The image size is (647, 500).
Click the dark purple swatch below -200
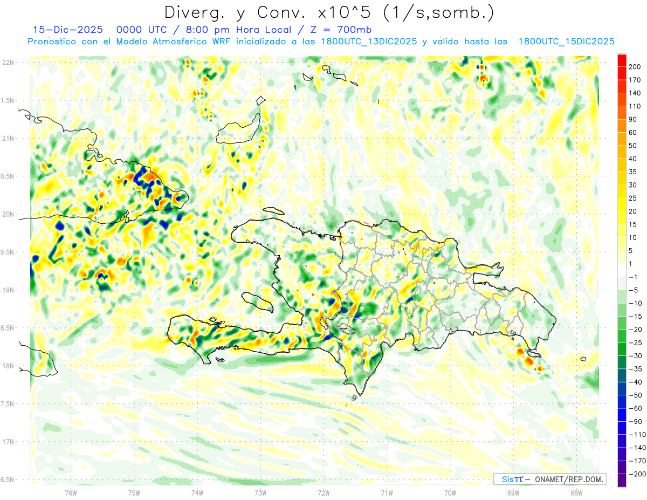622,481
